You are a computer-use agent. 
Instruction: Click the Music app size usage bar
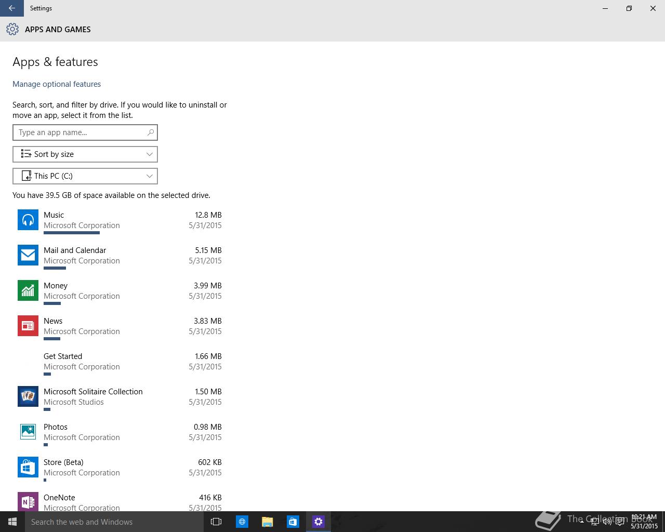pos(72,233)
